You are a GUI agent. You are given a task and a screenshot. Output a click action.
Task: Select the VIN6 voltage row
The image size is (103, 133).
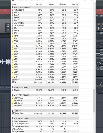point(45,64)
